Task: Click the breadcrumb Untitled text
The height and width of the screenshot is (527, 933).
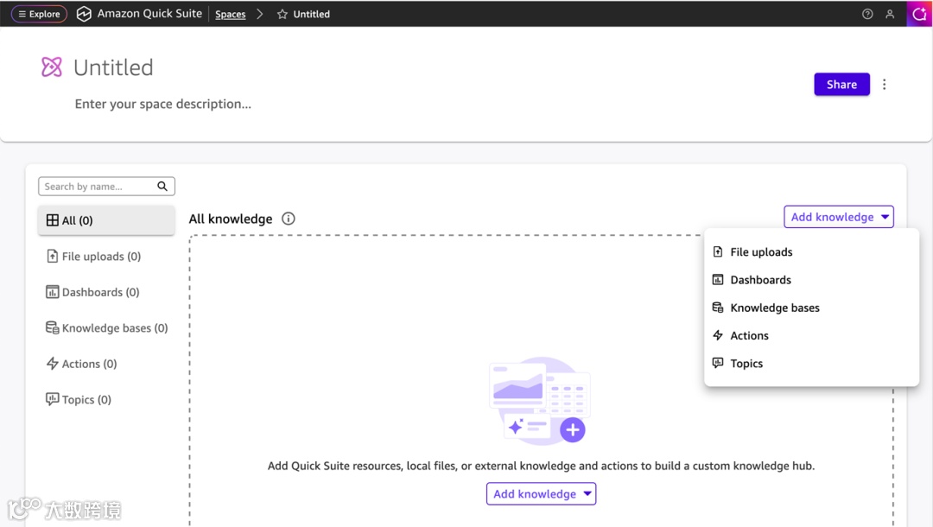Action: pos(311,15)
